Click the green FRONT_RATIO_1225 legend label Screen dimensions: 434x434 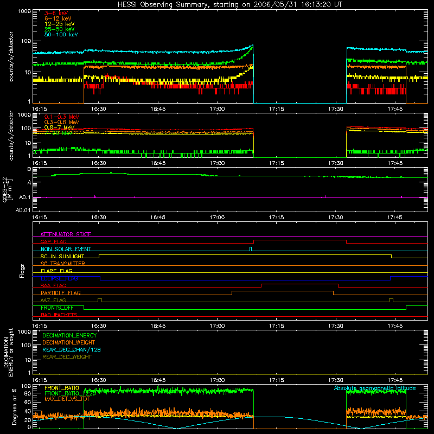[x=70, y=393]
